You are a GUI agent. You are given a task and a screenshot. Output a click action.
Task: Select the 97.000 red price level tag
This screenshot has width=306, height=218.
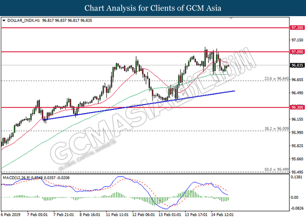coord(297,51)
